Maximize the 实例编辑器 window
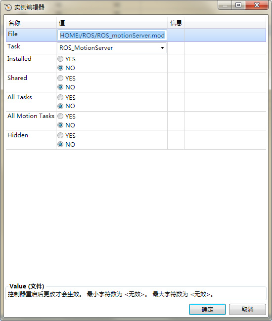This screenshot has height=321, width=272. click(238, 5)
